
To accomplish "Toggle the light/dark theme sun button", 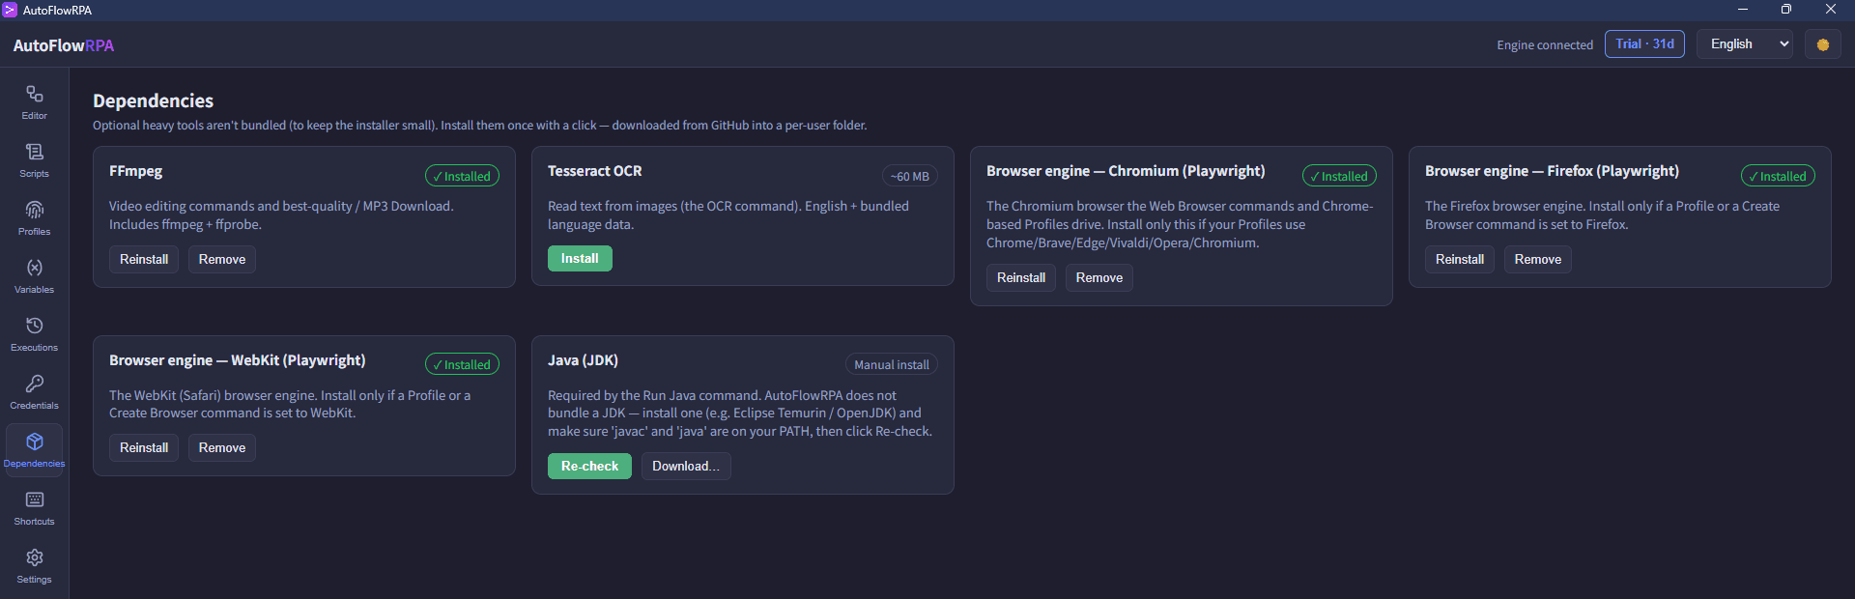I will pos(1823,44).
